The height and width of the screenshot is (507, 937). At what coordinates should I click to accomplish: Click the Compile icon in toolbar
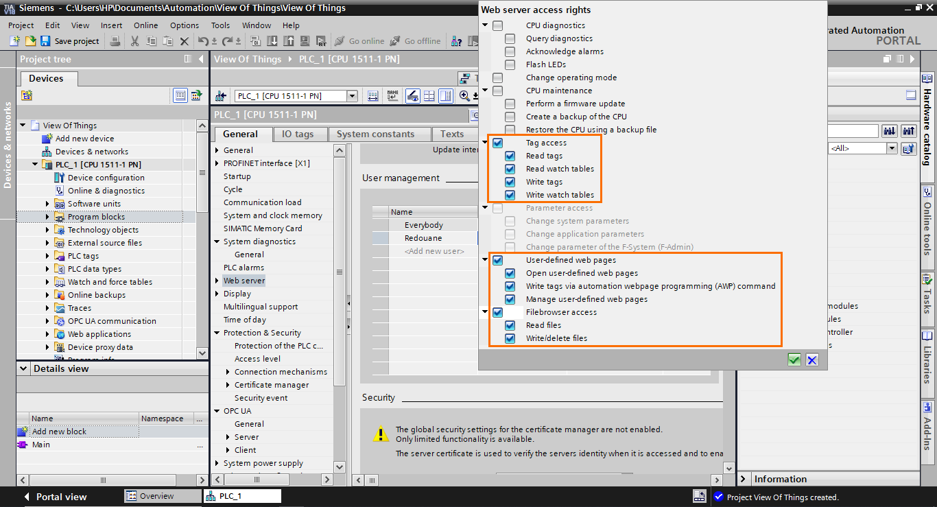click(x=257, y=41)
